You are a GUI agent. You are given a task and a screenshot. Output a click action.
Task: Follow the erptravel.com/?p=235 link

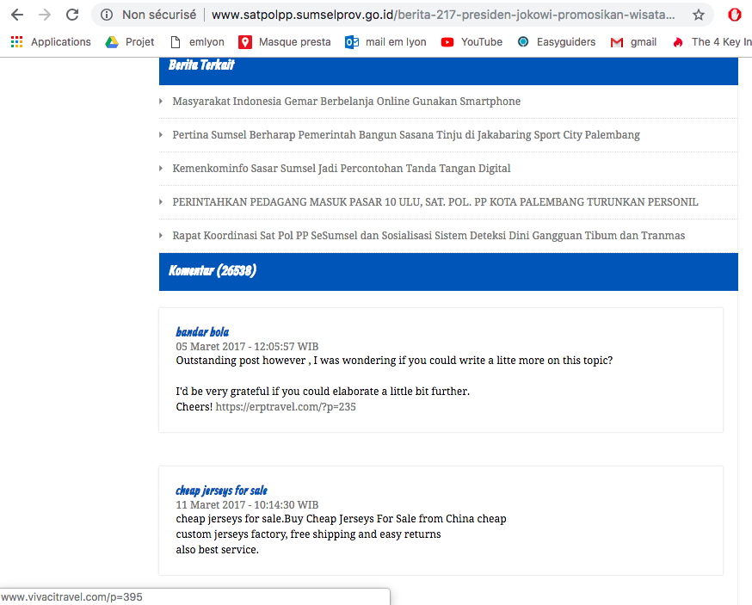tap(286, 407)
